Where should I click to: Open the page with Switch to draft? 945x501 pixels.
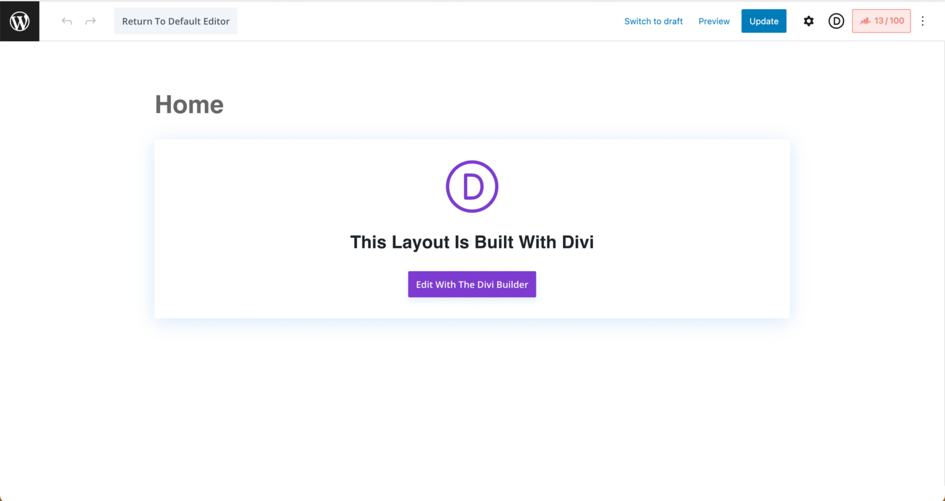pos(653,20)
